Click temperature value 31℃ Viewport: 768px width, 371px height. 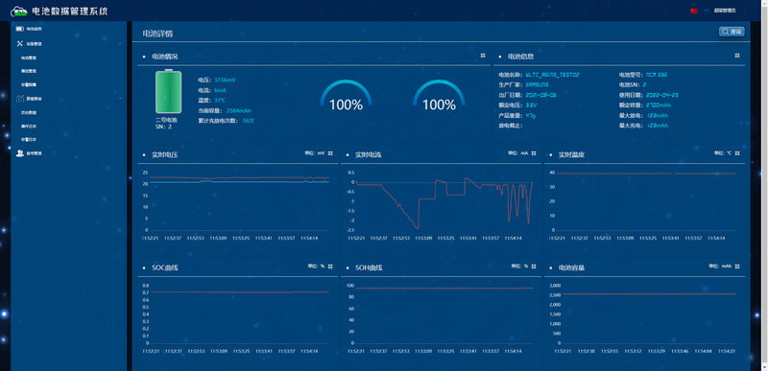tap(221, 101)
